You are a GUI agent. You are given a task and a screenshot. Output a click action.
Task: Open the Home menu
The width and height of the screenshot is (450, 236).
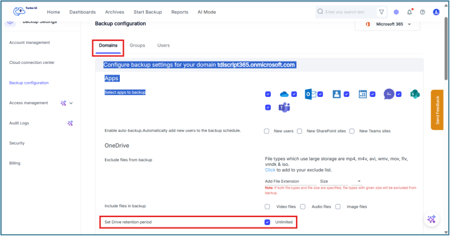pyautogui.click(x=53, y=12)
